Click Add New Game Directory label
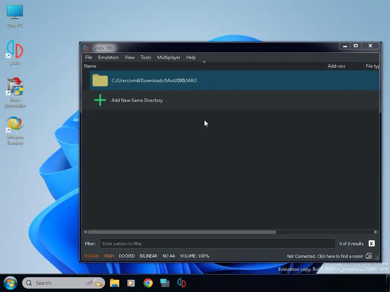Image resolution: width=390 pixels, height=292 pixels. [x=137, y=100]
